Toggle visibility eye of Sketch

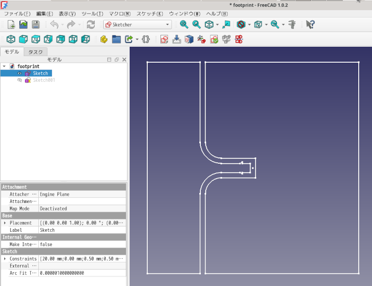click(20, 73)
